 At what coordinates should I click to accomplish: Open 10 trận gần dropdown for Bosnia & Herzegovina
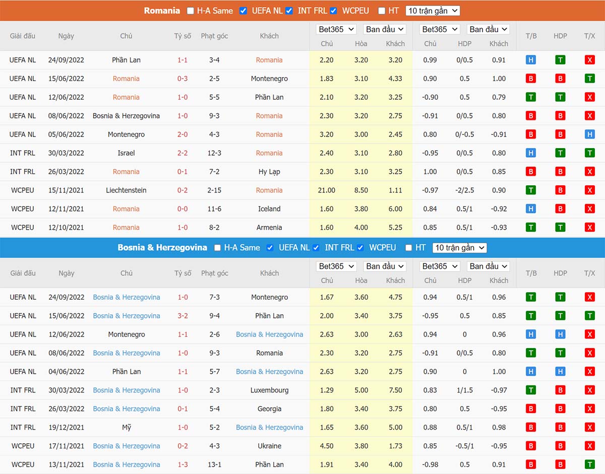(x=460, y=248)
